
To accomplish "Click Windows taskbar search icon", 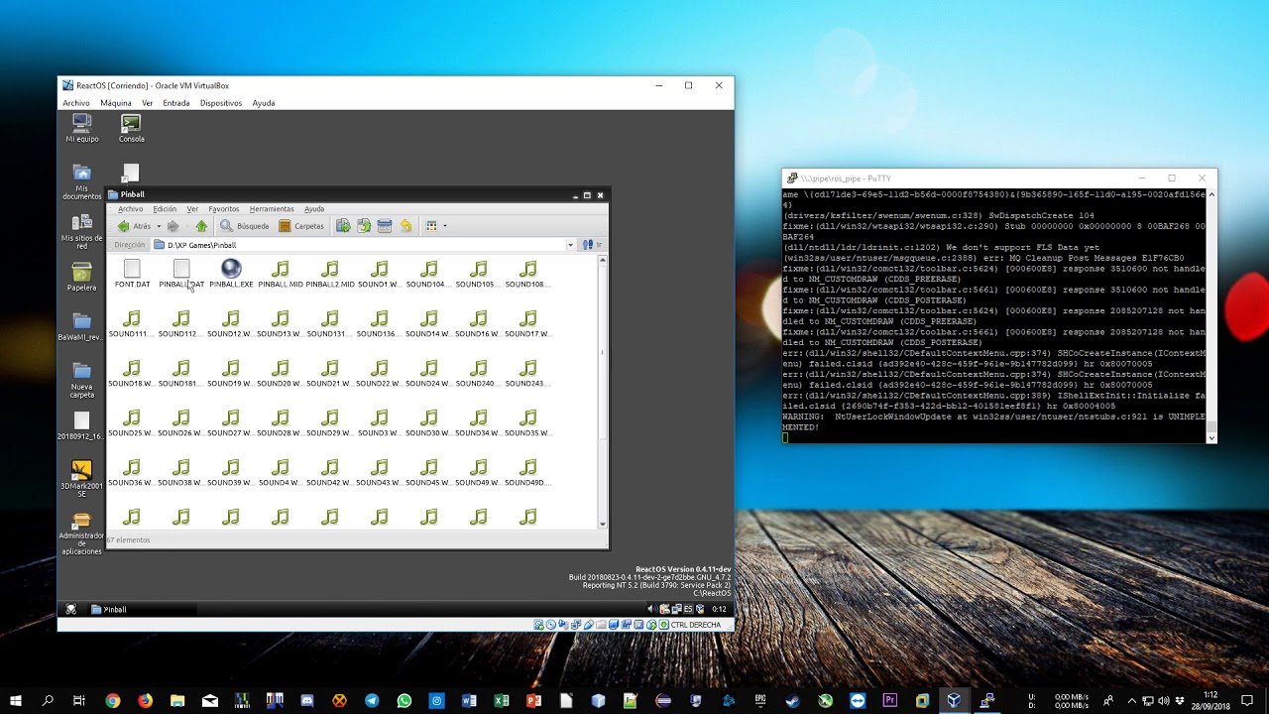I will pos(48,701).
